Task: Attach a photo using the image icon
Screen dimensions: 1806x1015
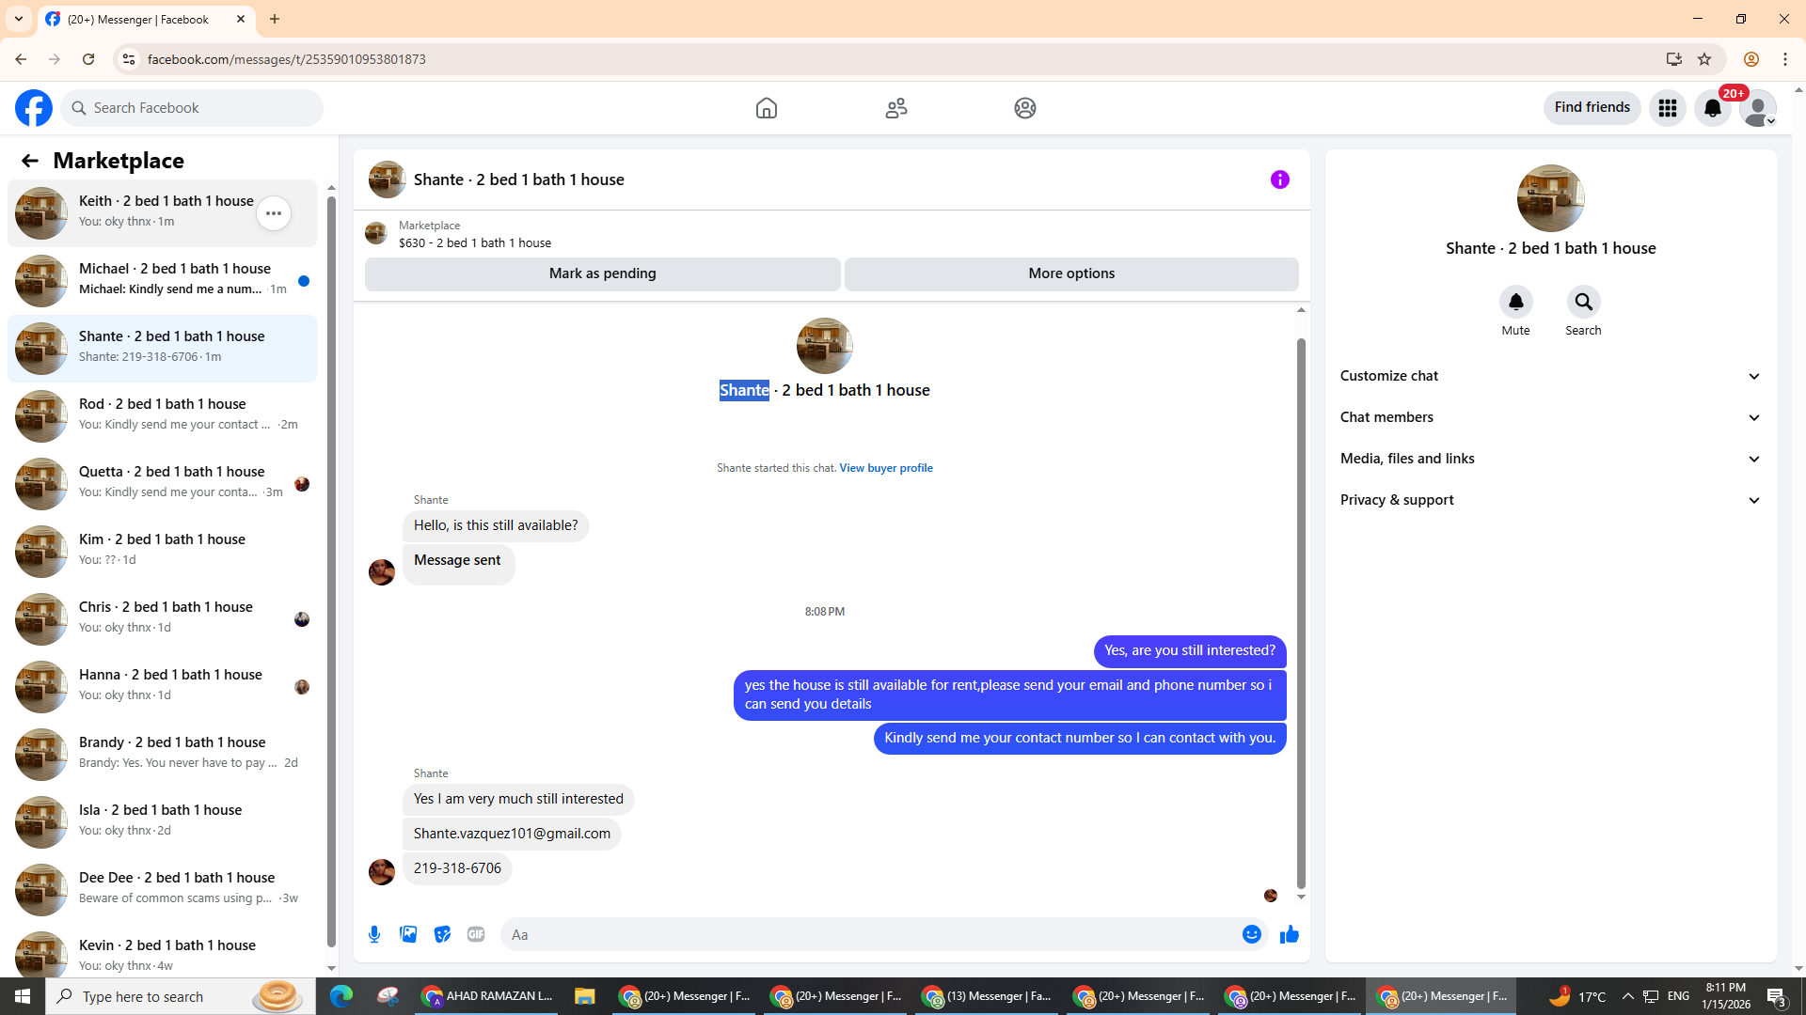Action: 408,934
